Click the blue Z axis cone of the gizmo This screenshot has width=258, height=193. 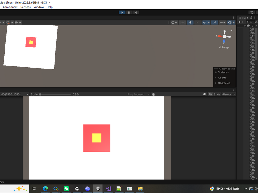pos(224,41)
